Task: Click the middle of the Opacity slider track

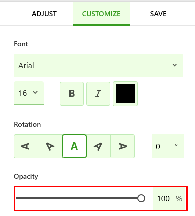Action: point(79,198)
